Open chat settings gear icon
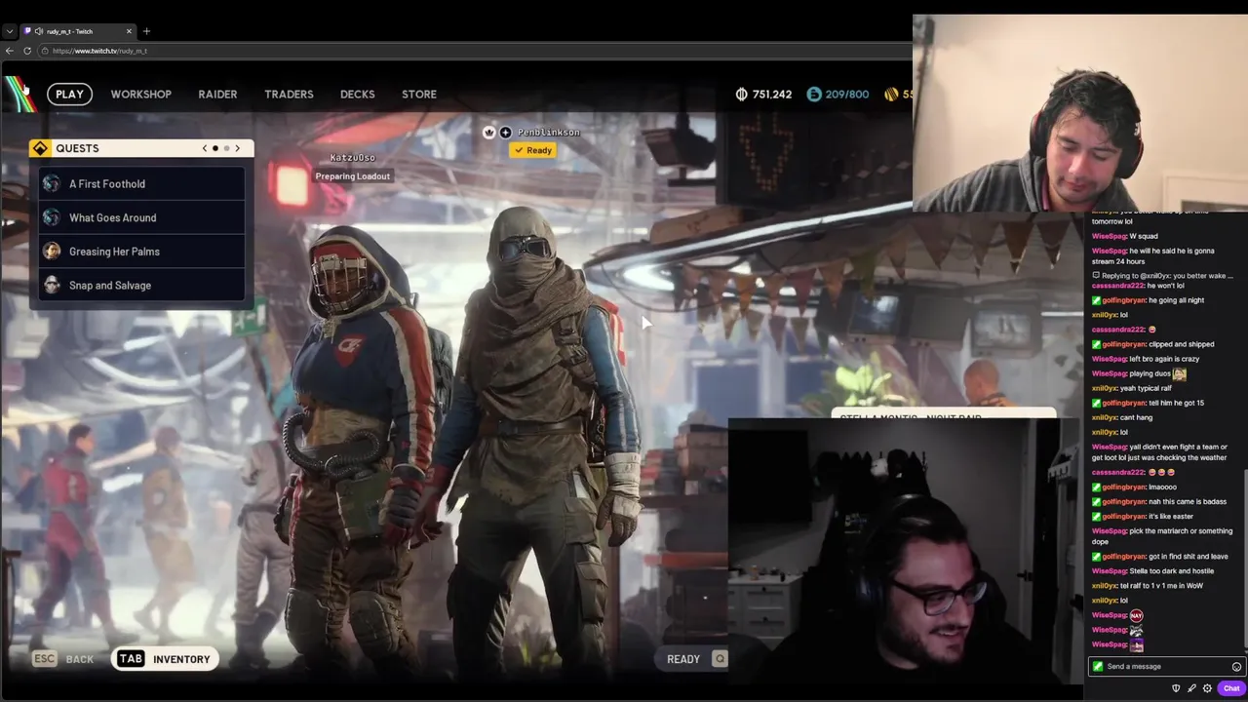 tap(1207, 688)
